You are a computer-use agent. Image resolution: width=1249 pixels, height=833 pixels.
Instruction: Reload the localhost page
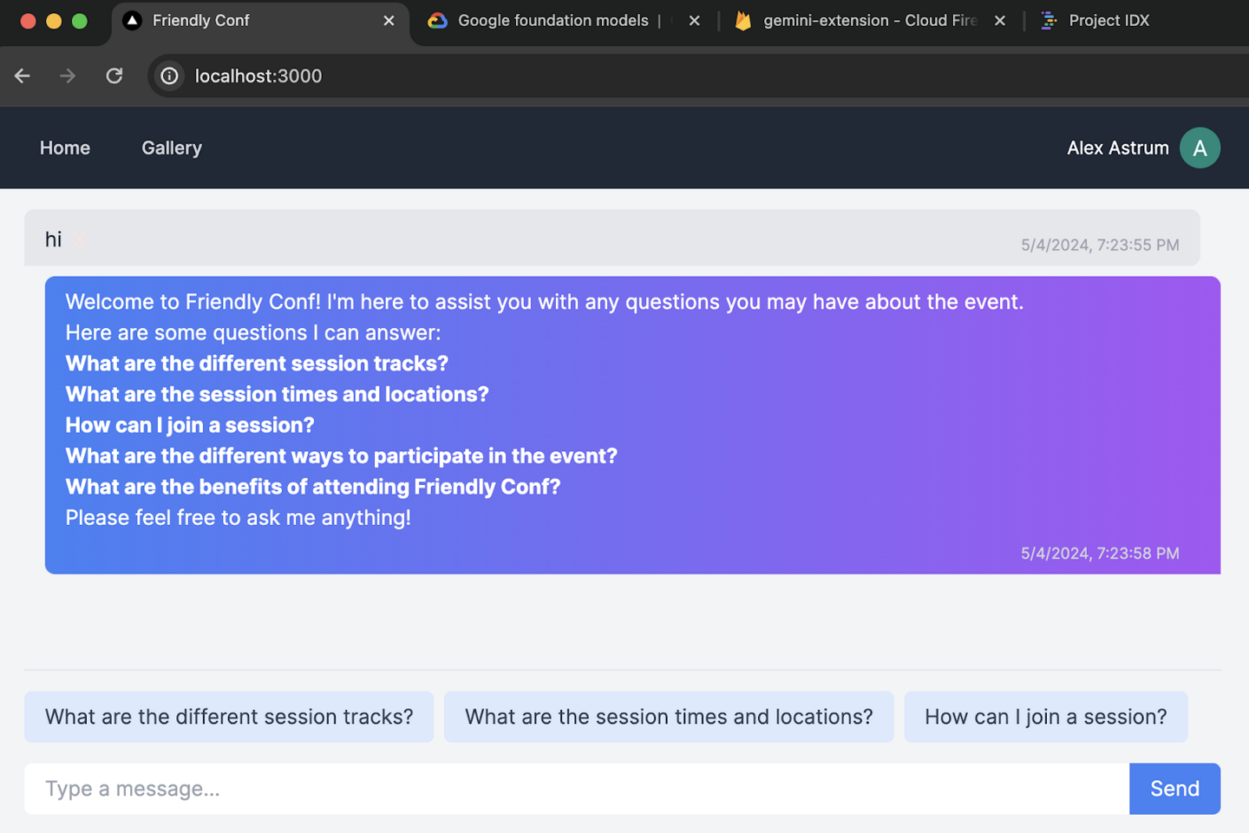coord(114,76)
